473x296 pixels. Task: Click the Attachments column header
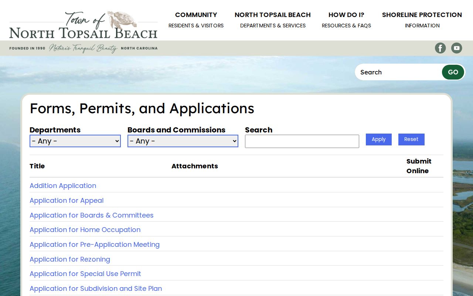(195, 166)
